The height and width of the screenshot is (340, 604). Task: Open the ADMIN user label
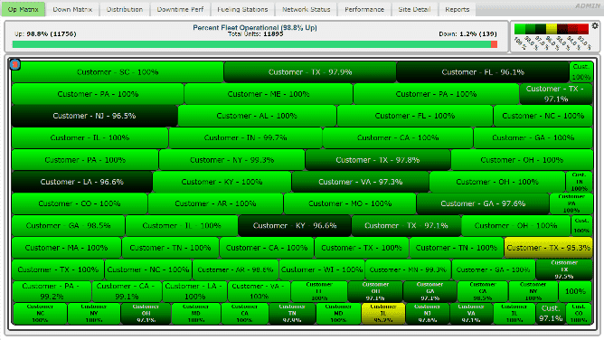tap(588, 5)
